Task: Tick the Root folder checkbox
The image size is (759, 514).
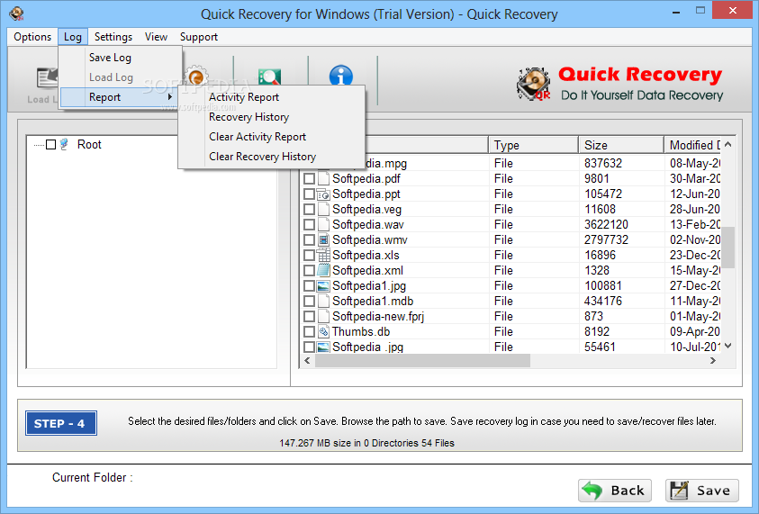Action: click(50, 144)
